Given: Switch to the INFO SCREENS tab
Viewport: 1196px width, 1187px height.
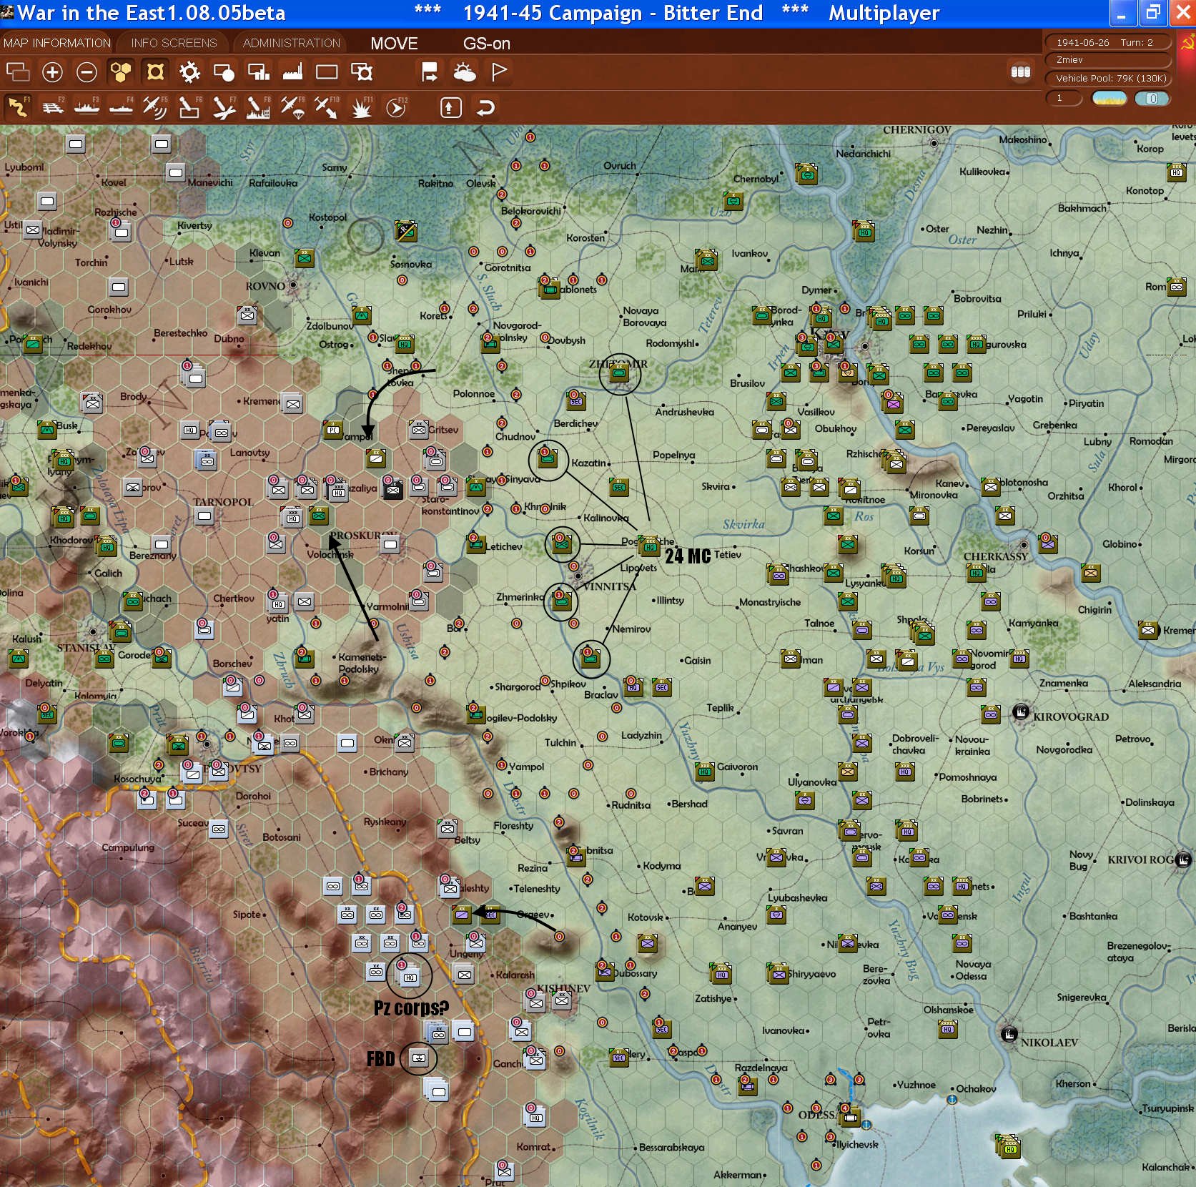Looking at the screenshot, I should click(174, 43).
